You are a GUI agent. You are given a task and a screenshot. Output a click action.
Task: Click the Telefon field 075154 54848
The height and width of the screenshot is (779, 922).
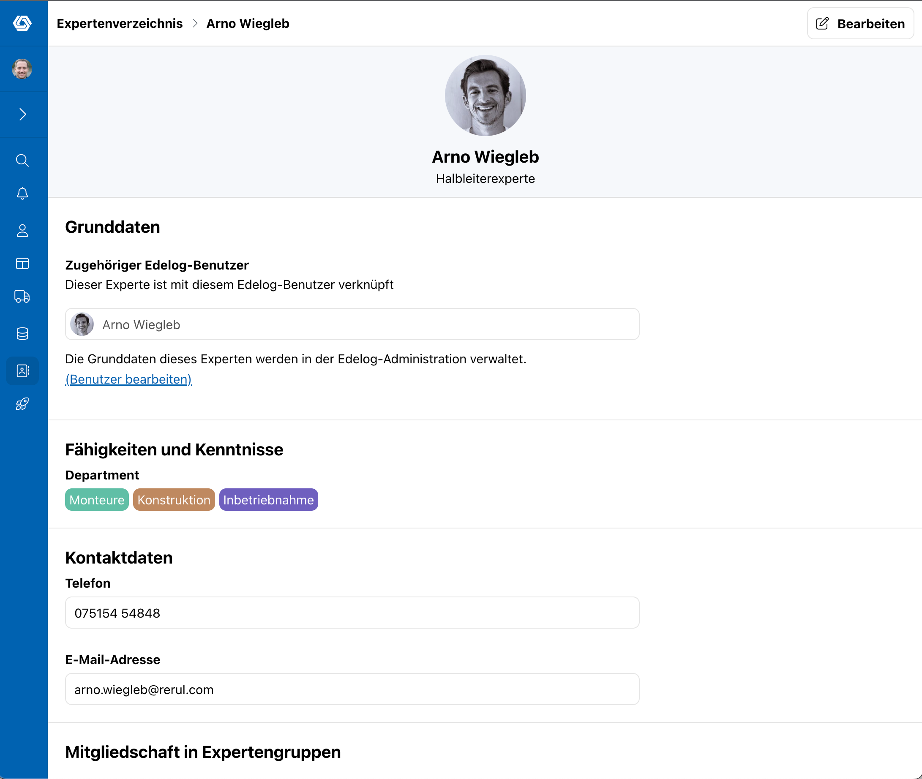click(x=352, y=613)
